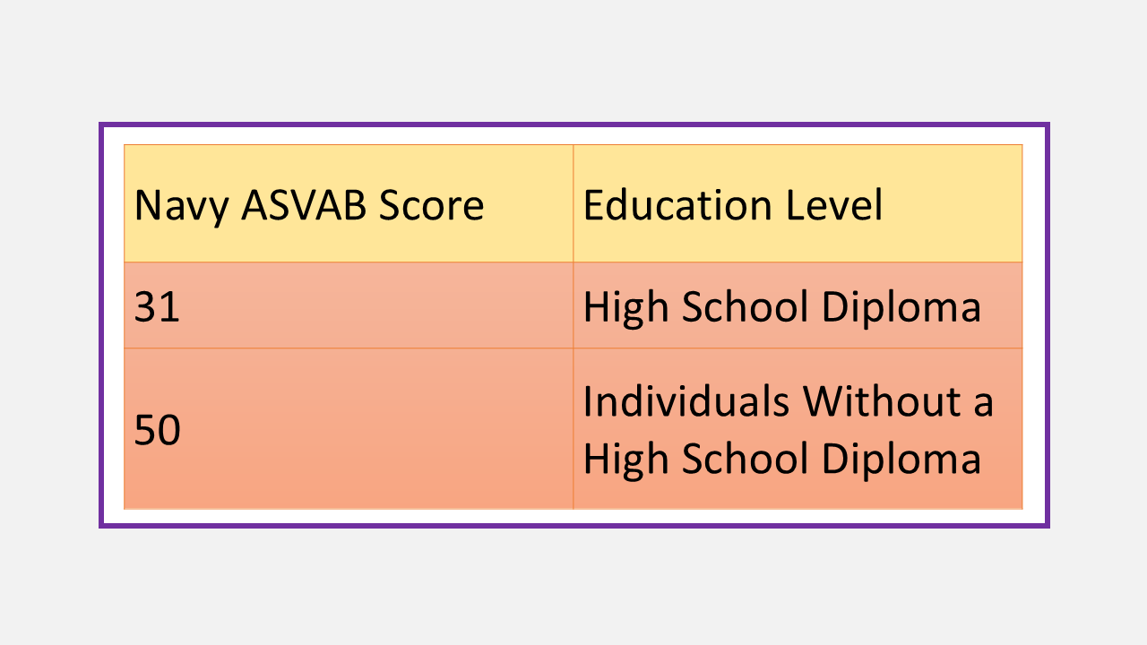Click the word School in the bottom cell

click(x=746, y=459)
